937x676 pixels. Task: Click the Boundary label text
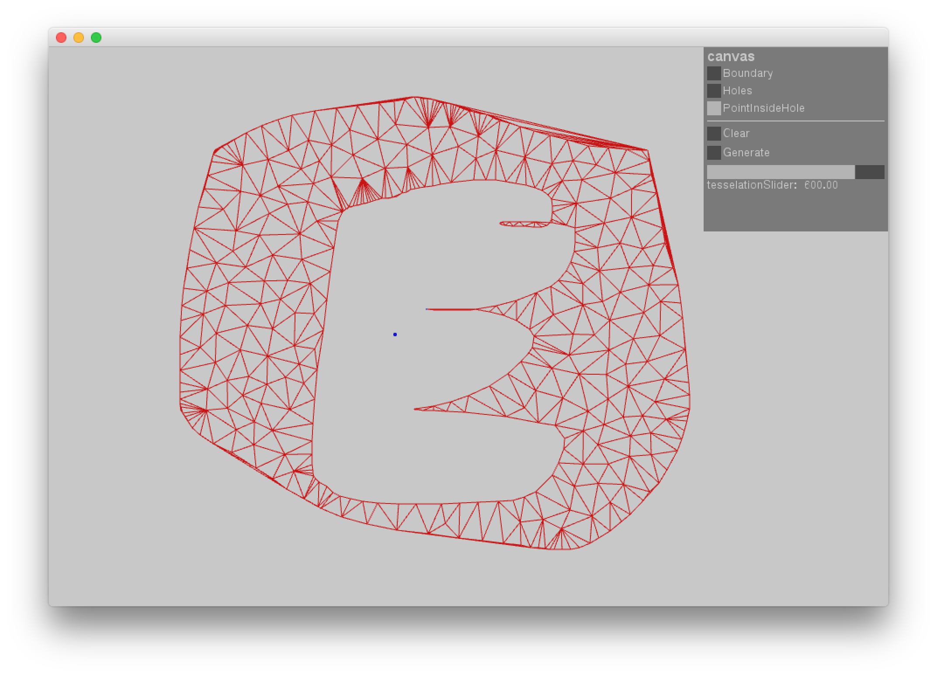click(x=747, y=73)
